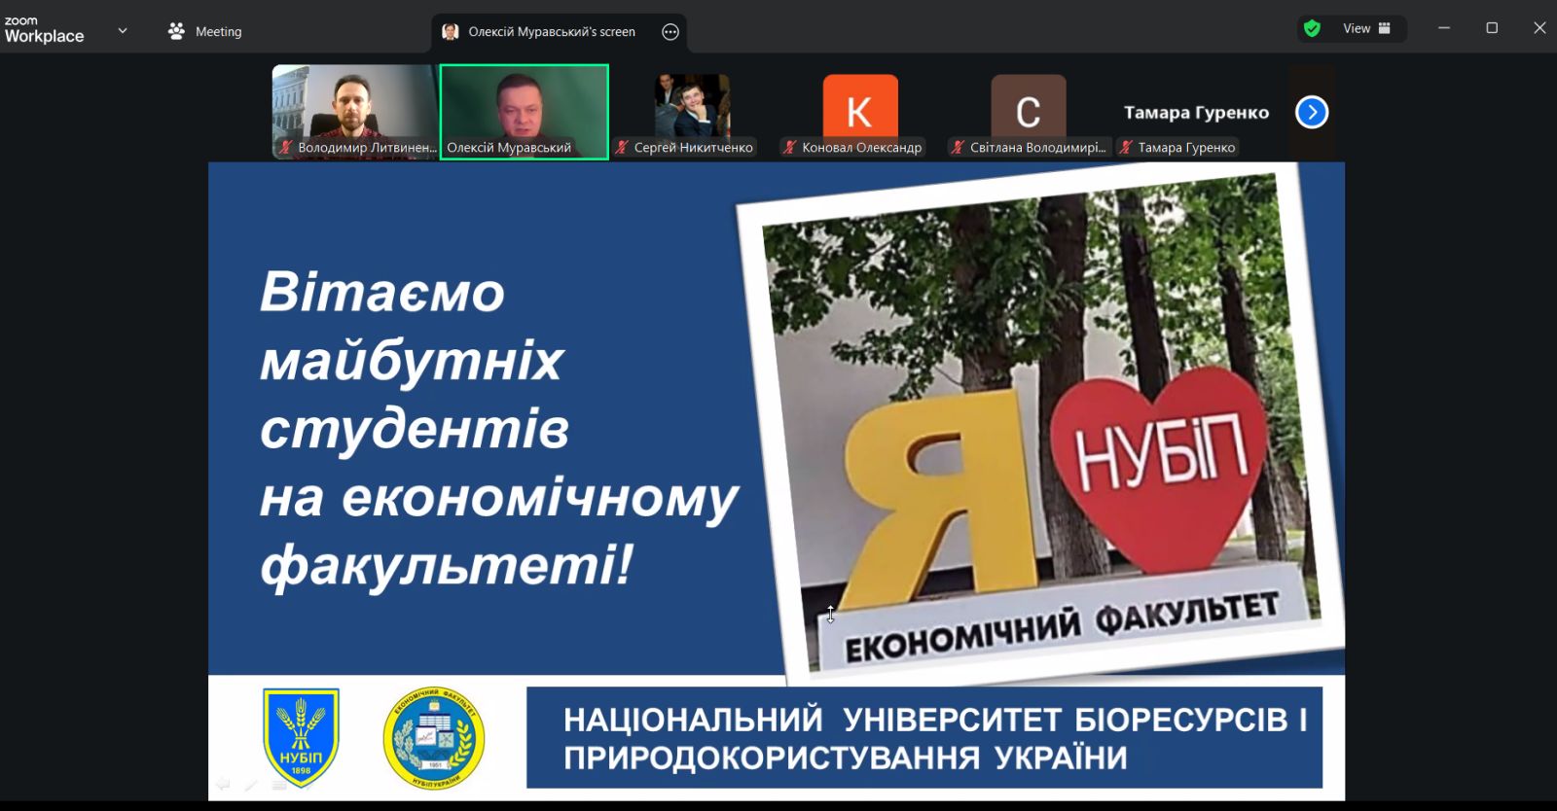Click the Світлана Володимирі... name label
Image resolution: width=1557 pixels, height=811 pixels.
click(1038, 148)
